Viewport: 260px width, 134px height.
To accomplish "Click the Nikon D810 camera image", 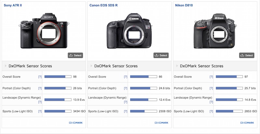I will tap(215, 31).
